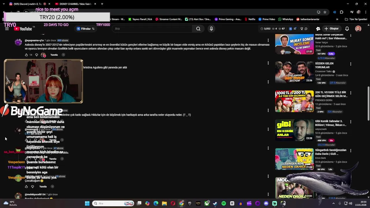Open Steam from the taskbar
The image size is (370, 208).
[215, 203]
